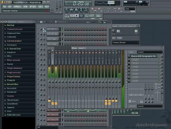Click the pattern number selector showing 9
171x129 pixels.
click(x=99, y=16)
